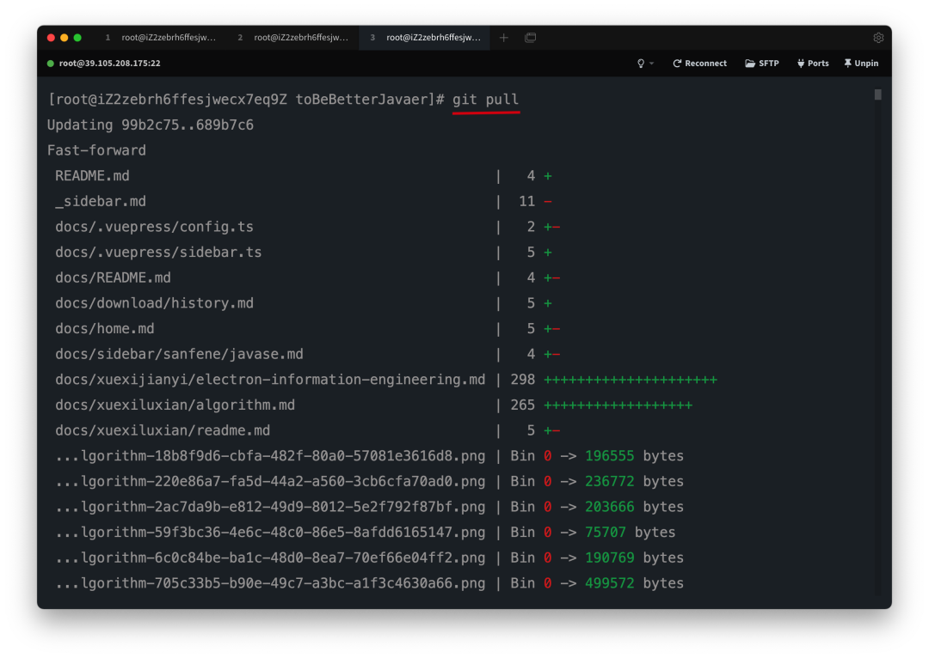Switch to the second terminal session tab

(292, 37)
